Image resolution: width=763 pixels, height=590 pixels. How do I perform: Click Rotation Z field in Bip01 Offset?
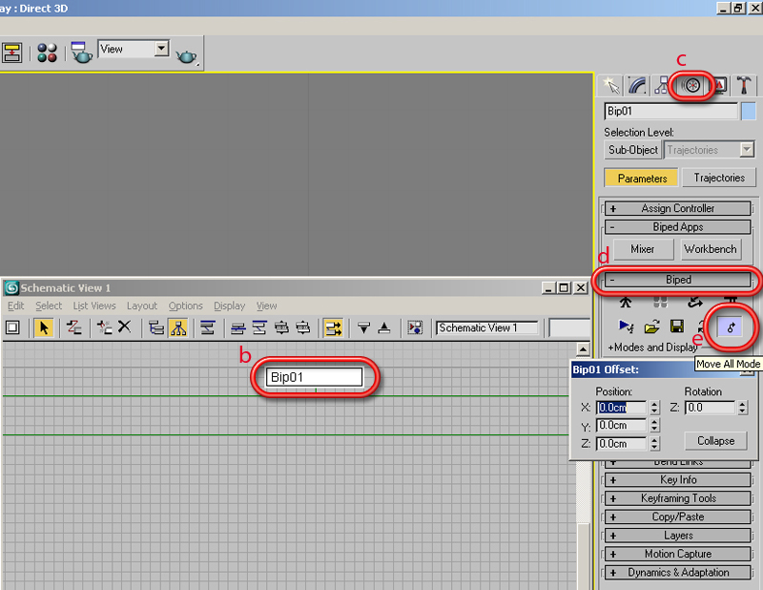click(710, 408)
